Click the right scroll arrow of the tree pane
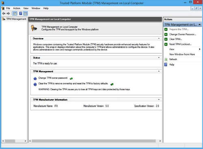The height and width of the screenshot is (149, 203). [x=25, y=141]
